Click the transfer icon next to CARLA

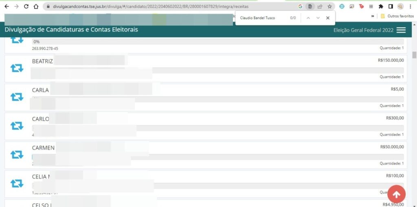17,97
